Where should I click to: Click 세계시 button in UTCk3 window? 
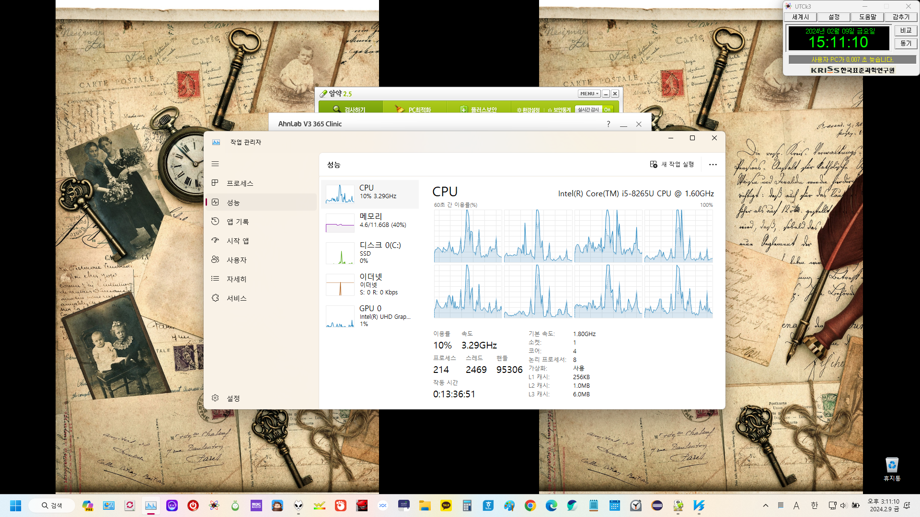click(800, 17)
